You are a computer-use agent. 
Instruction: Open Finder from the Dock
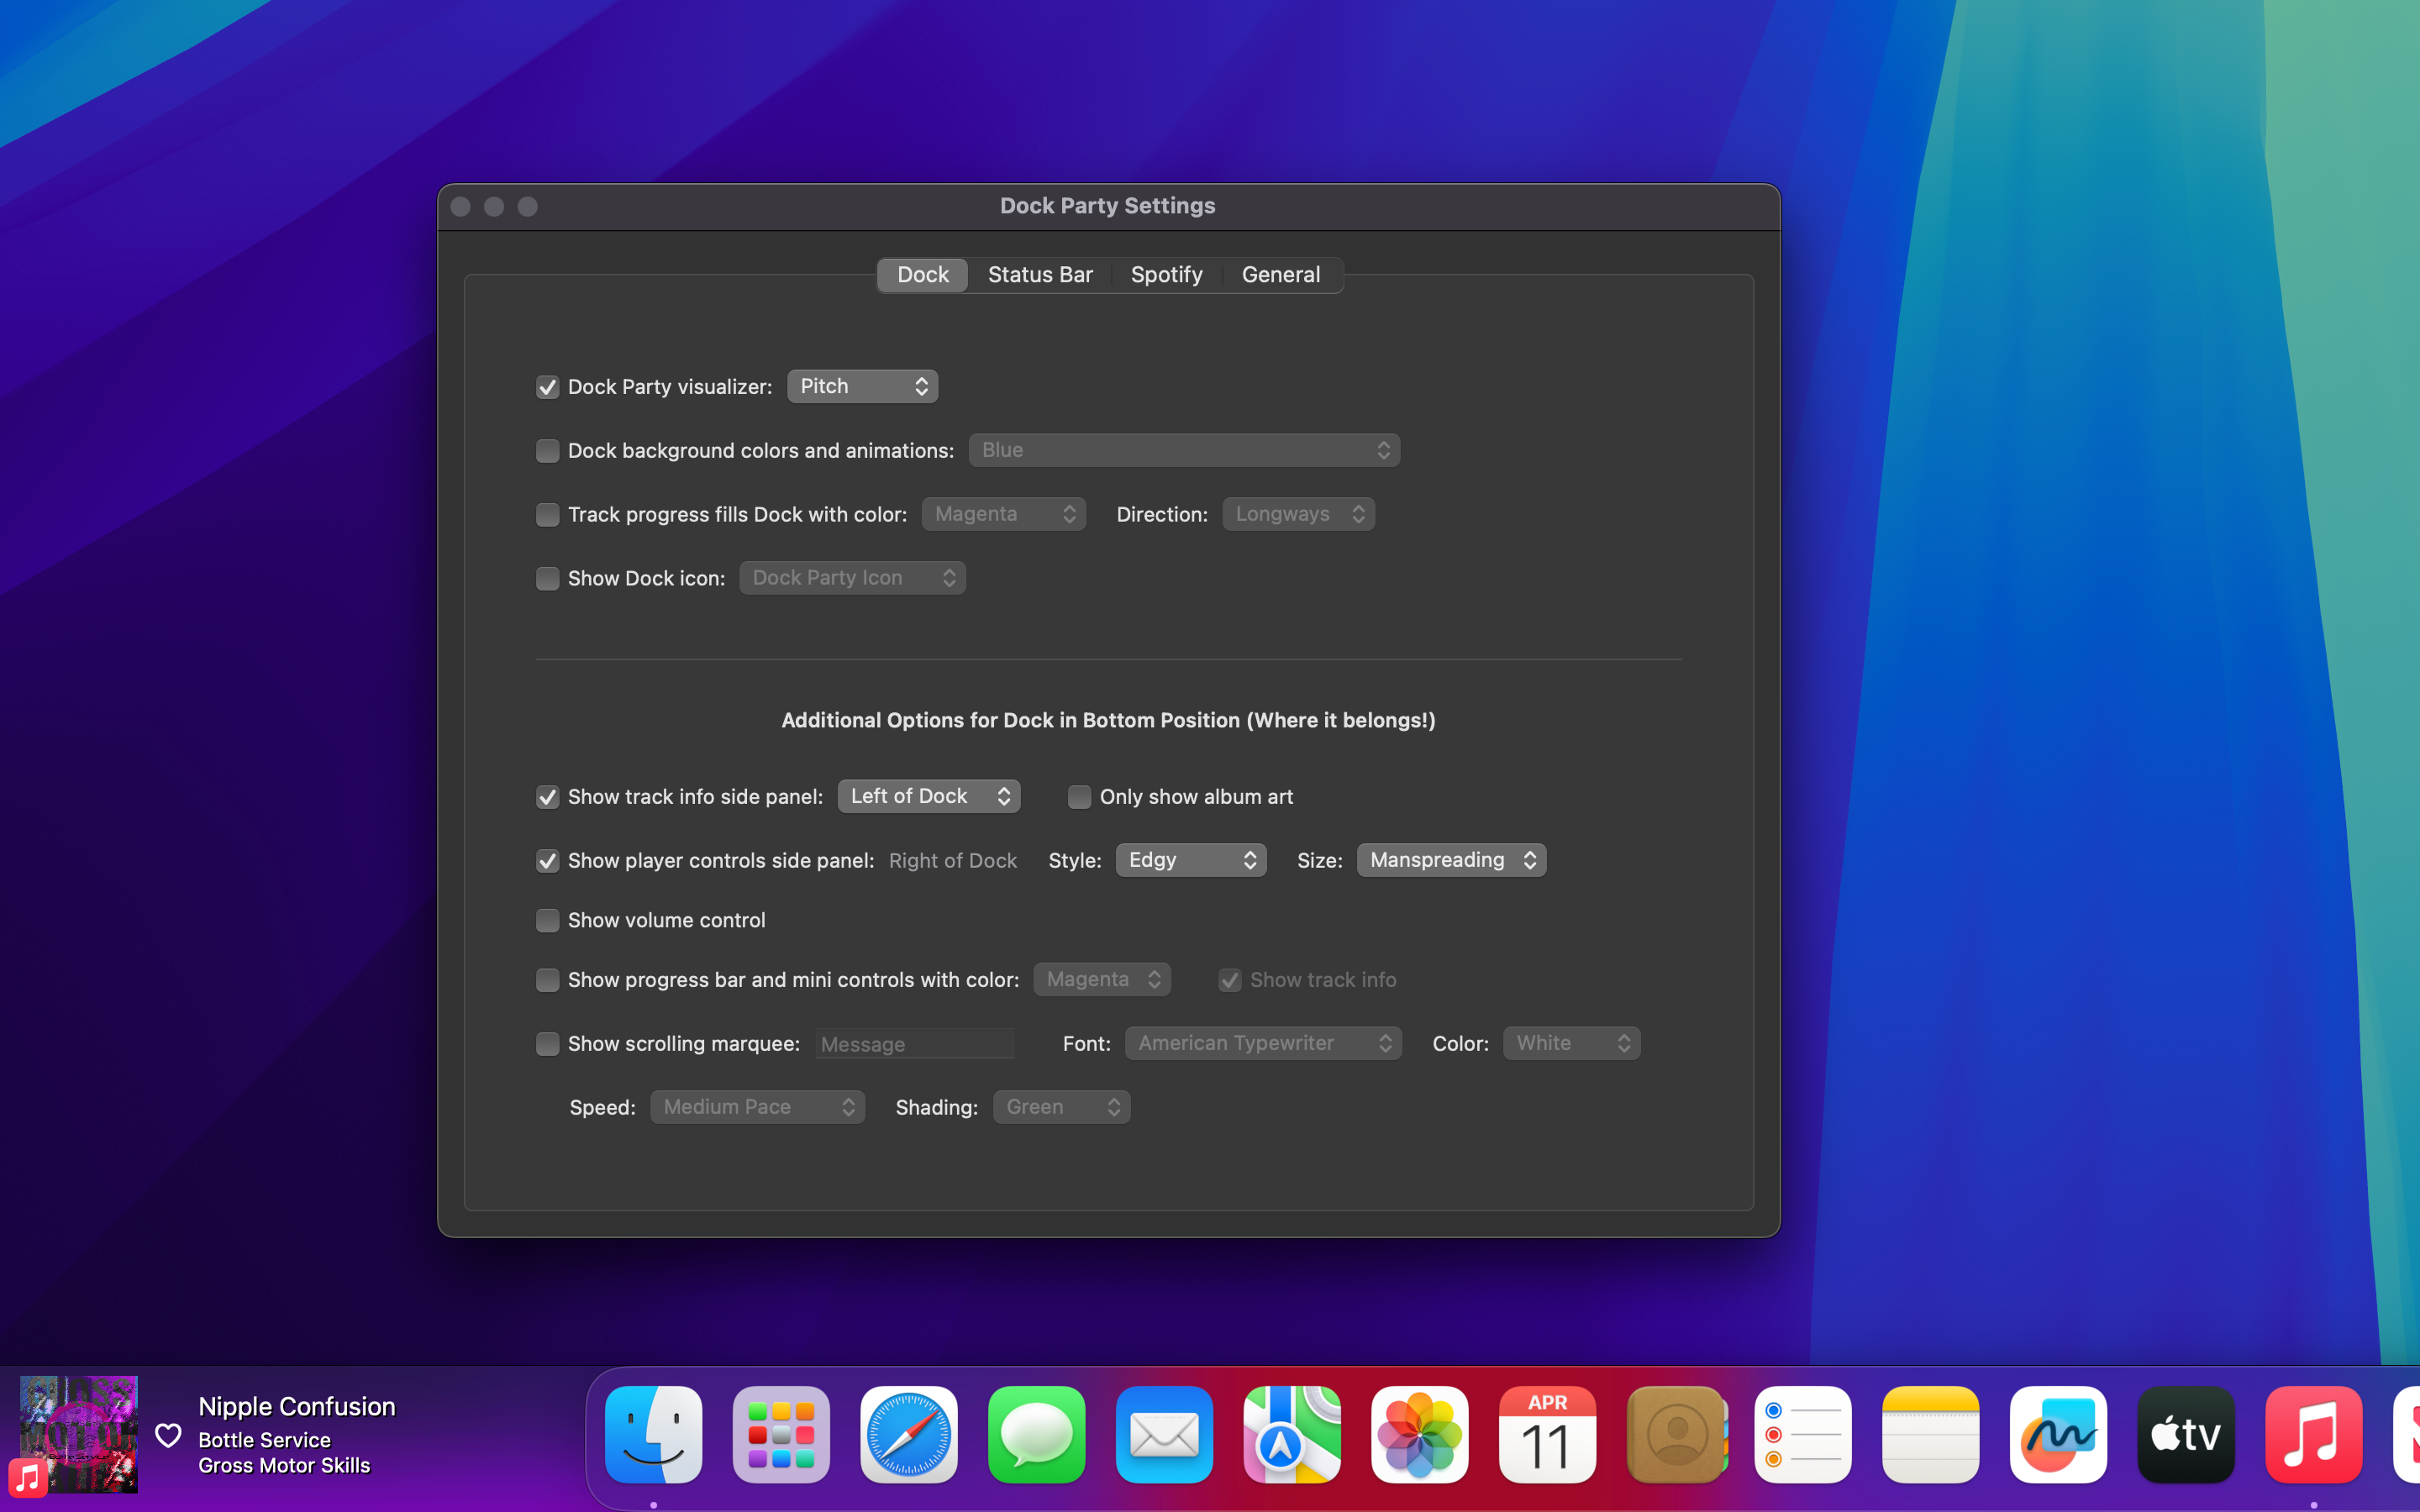point(653,1434)
